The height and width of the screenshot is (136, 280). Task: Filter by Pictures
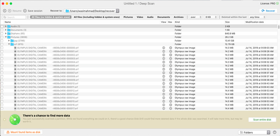point(128,17)
